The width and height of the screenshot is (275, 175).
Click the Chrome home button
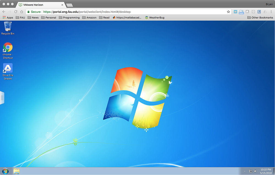tap(22, 12)
